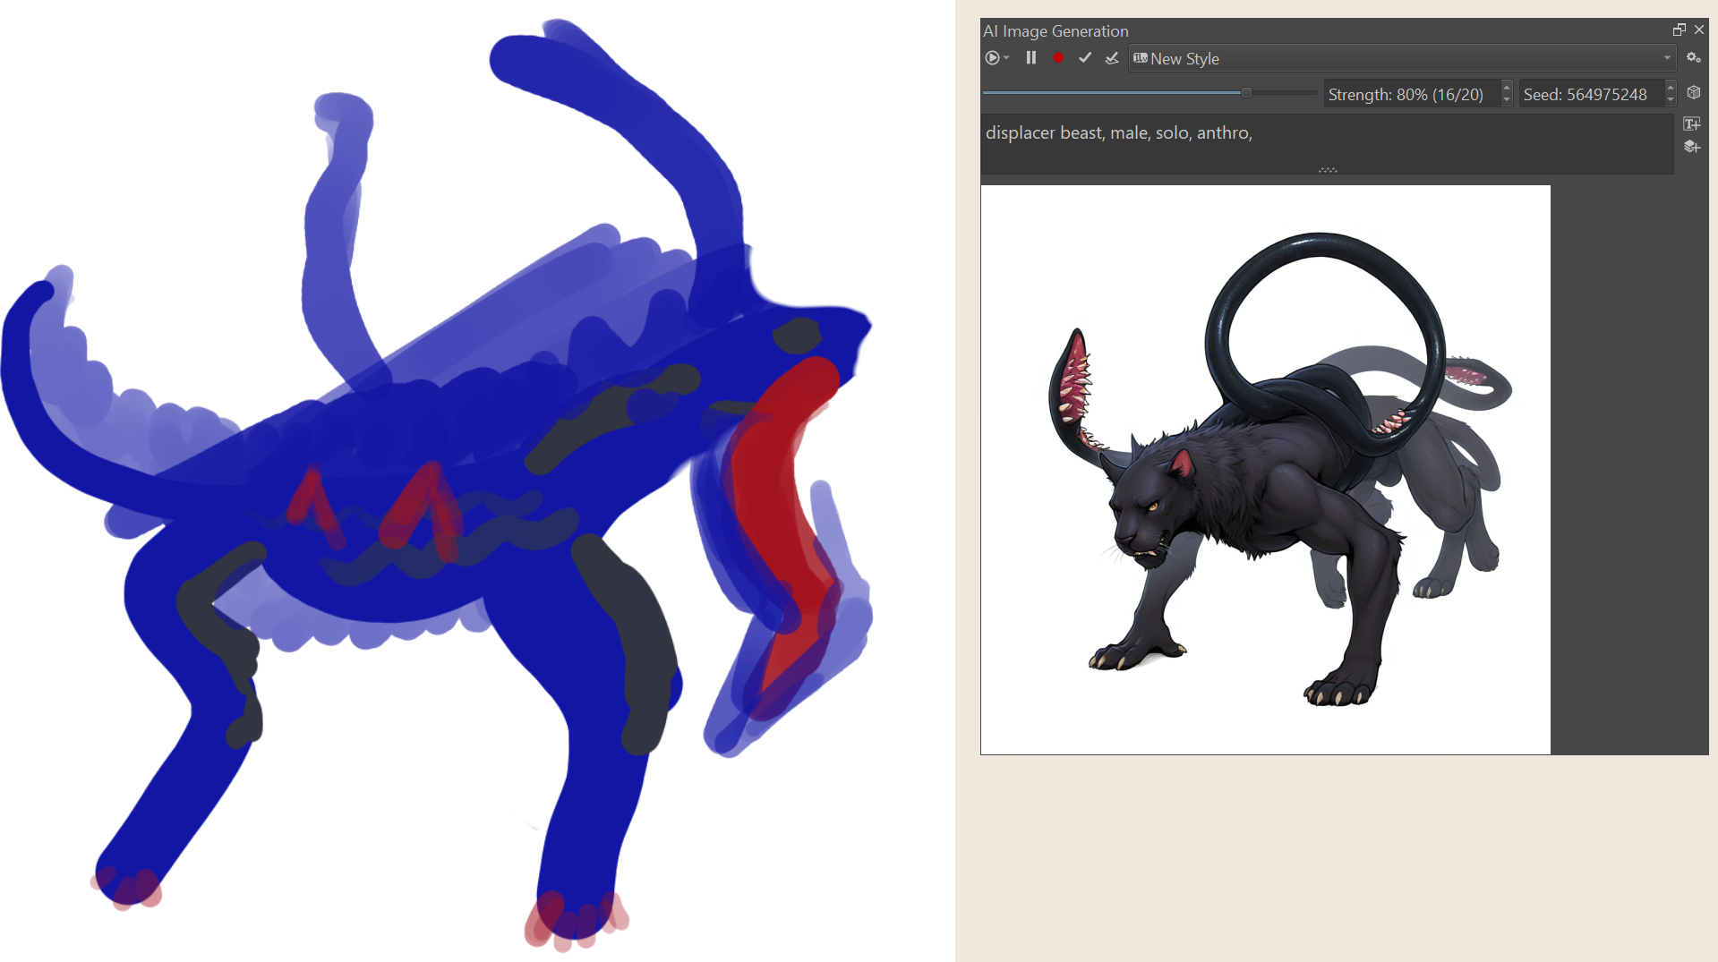Click the add layer icon beside the prompt

pos(1692,147)
